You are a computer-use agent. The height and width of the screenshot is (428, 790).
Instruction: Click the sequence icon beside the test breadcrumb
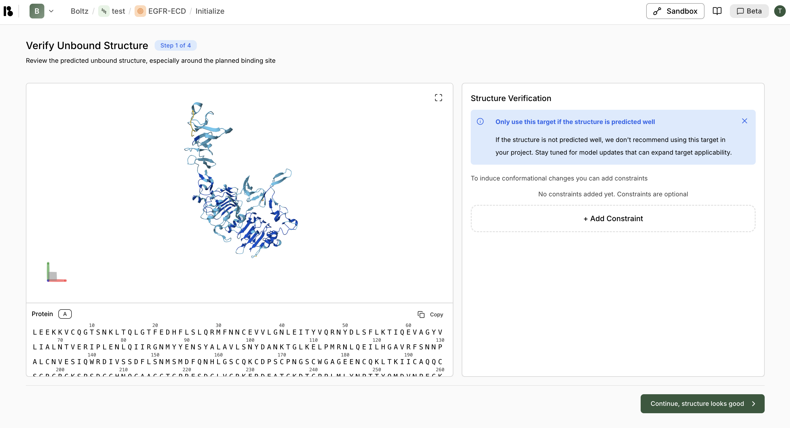tap(104, 11)
